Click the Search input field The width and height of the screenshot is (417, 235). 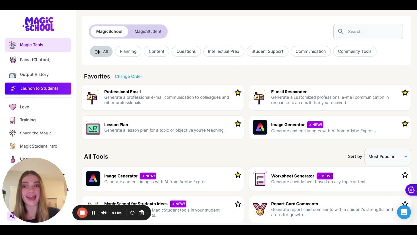pyautogui.click(x=368, y=32)
